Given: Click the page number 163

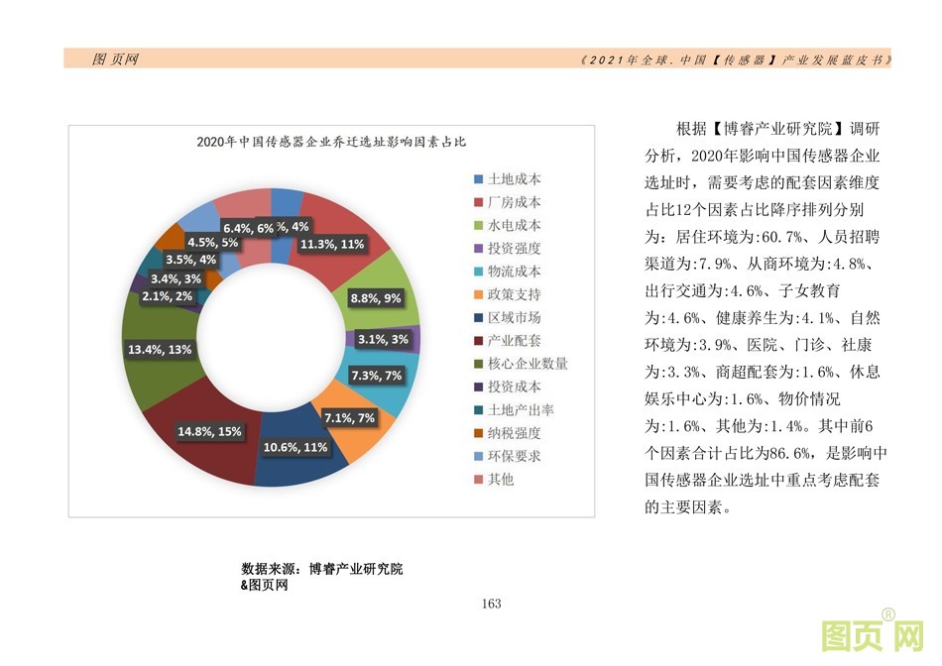Looking at the screenshot, I should (x=491, y=604).
